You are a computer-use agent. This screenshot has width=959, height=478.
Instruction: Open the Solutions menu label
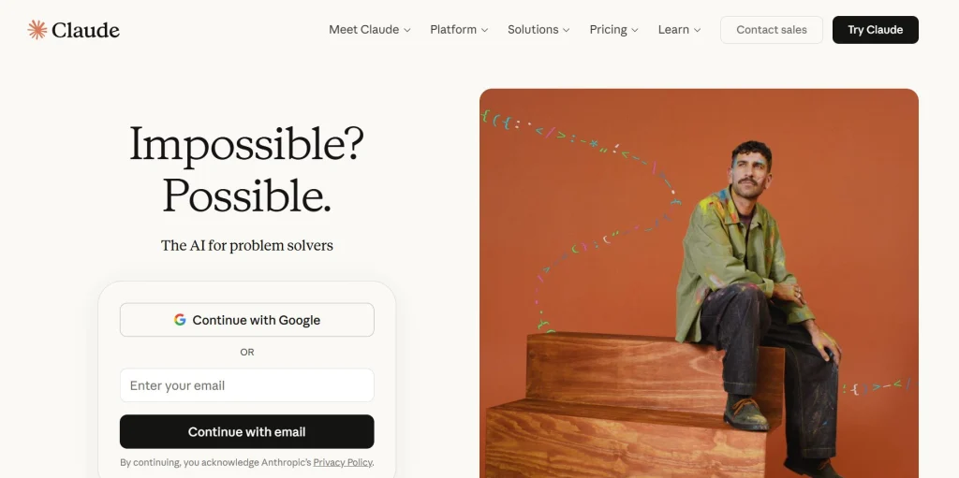tap(533, 30)
